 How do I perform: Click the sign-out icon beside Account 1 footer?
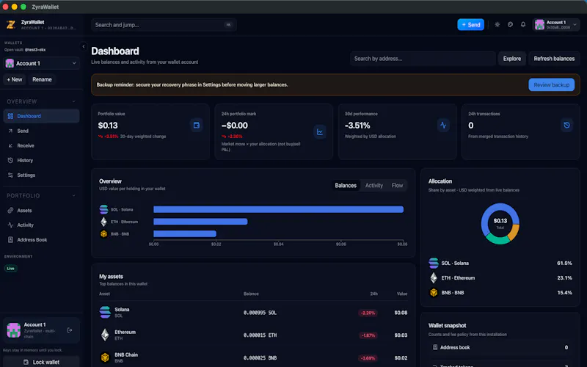(70, 330)
